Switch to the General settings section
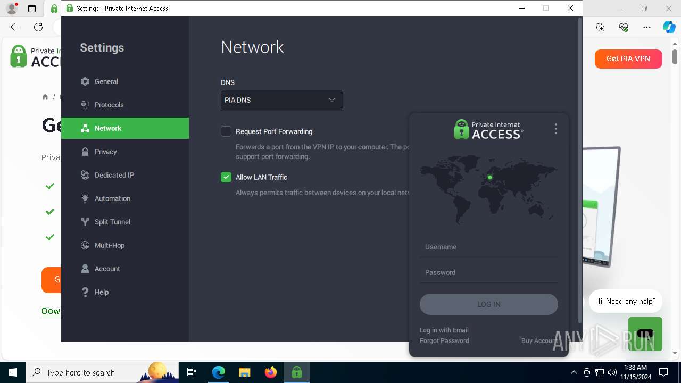Viewport: 681px width, 383px height. pyautogui.click(x=125, y=81)
